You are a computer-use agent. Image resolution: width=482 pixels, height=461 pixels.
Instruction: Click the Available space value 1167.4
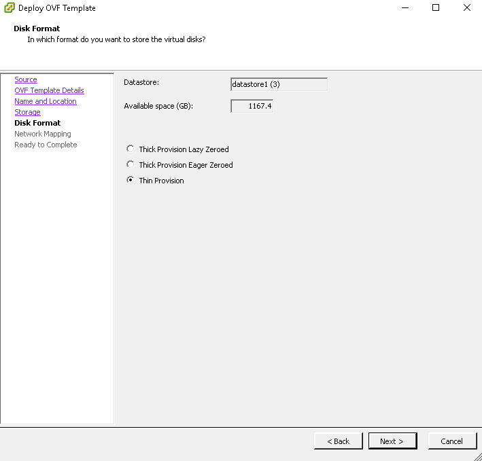point(252,106)
